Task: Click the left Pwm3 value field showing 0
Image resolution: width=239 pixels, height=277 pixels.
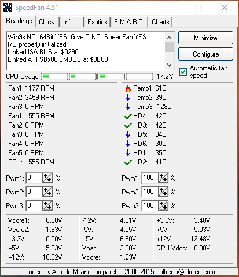Action: (x=34, y=205)
